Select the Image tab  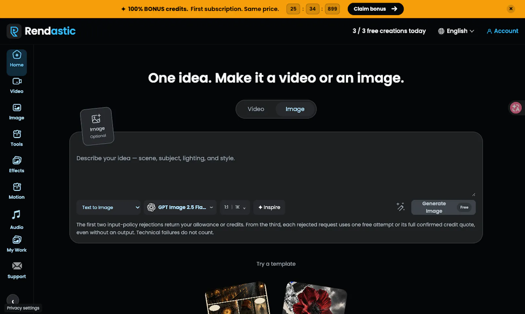295,109
